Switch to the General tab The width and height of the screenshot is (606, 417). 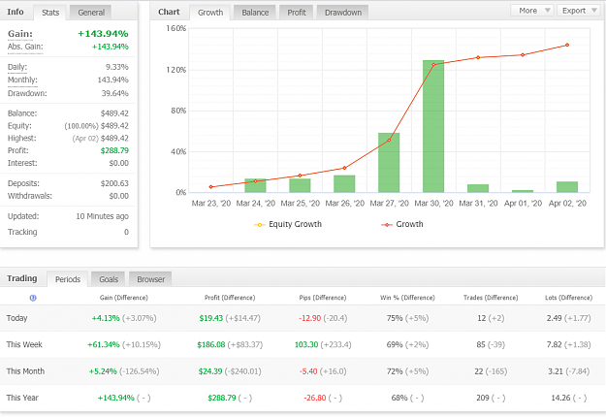(x=91, y=13)
